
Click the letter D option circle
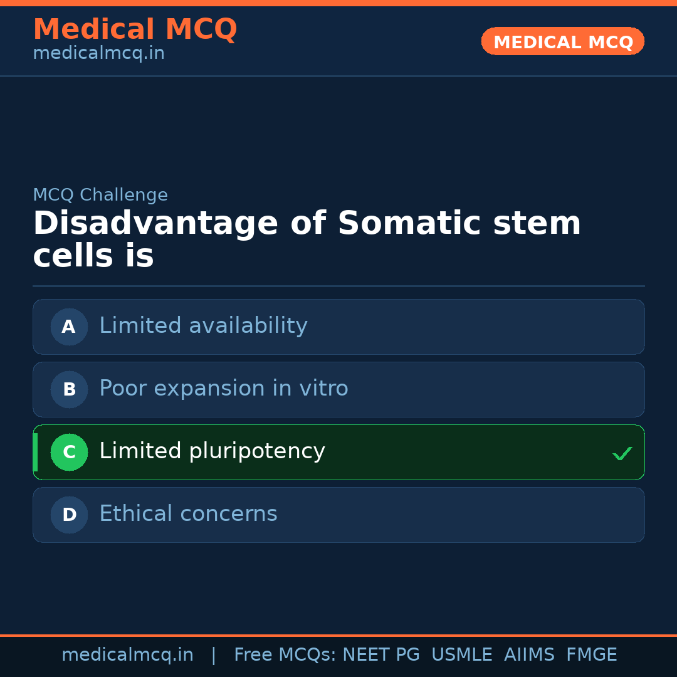point(69,515)
